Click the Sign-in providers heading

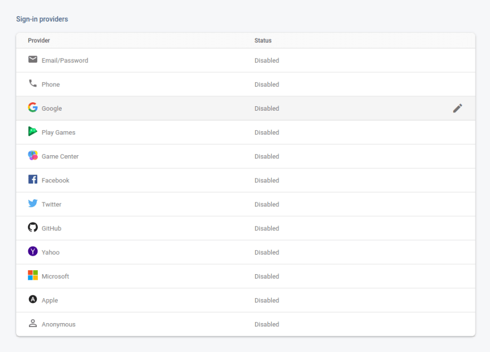tap(42, 19)
